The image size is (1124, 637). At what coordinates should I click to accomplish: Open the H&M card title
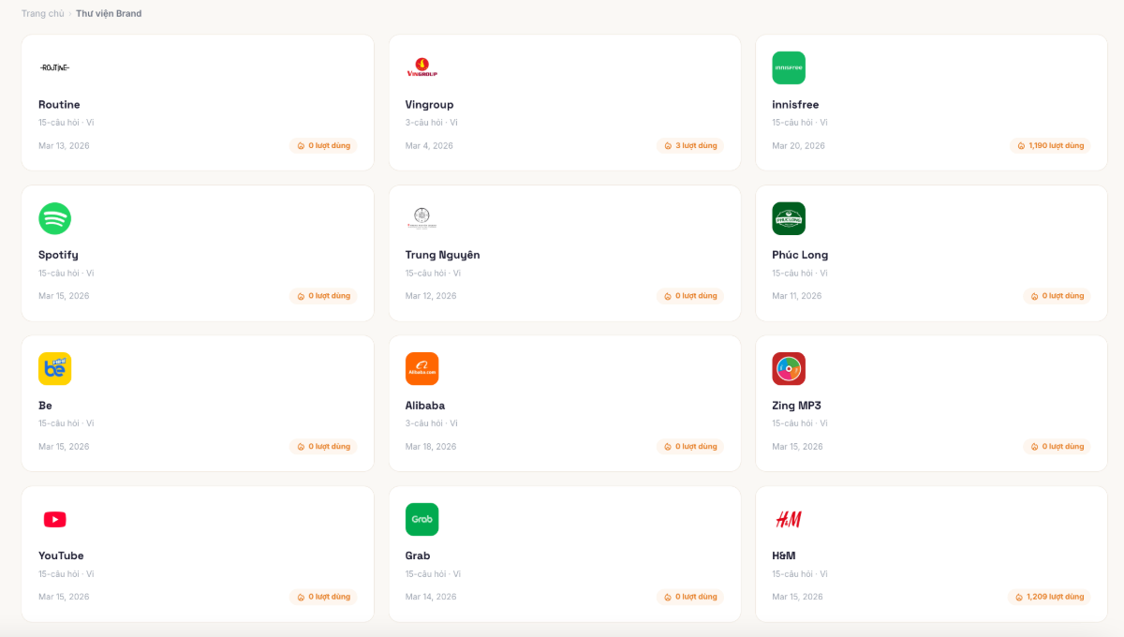click(784, 556)
